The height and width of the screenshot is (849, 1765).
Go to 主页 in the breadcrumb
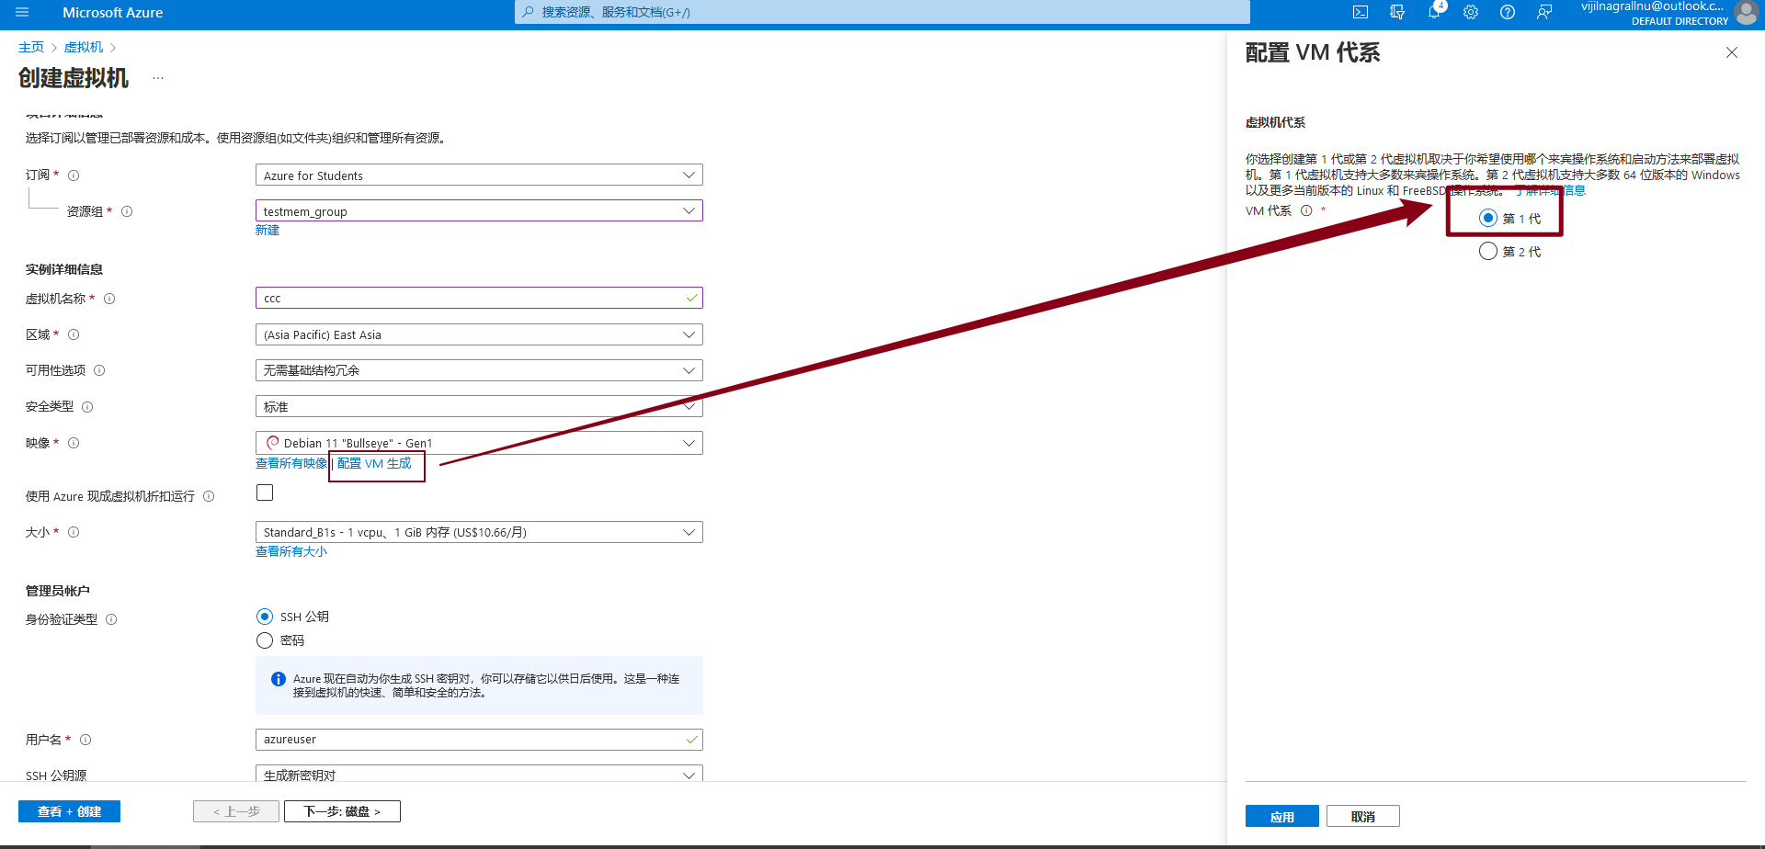[x=31, y=47]
